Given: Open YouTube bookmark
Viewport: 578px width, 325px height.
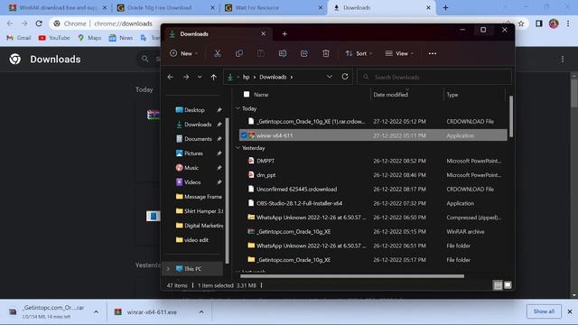Looking at the screenshot, I should tap(54, 38).
